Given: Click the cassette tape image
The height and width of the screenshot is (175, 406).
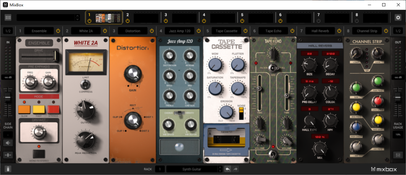Looking at the screenshot, I should coord(226,139).
